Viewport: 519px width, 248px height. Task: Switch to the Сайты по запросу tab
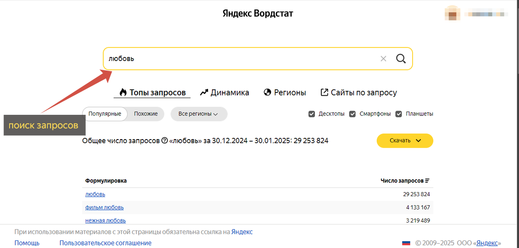[x=359, y=92]
